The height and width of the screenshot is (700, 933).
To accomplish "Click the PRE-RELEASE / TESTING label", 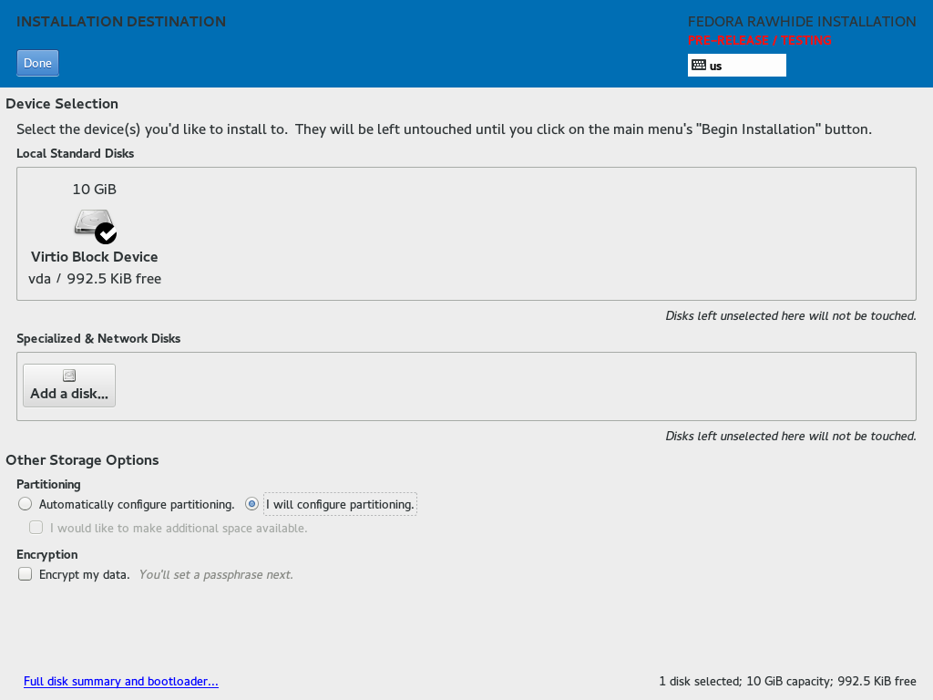I will (759, 40).
